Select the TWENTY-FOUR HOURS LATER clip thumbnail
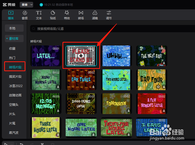Screen dimensions: 195x145 tap(116, 128)
